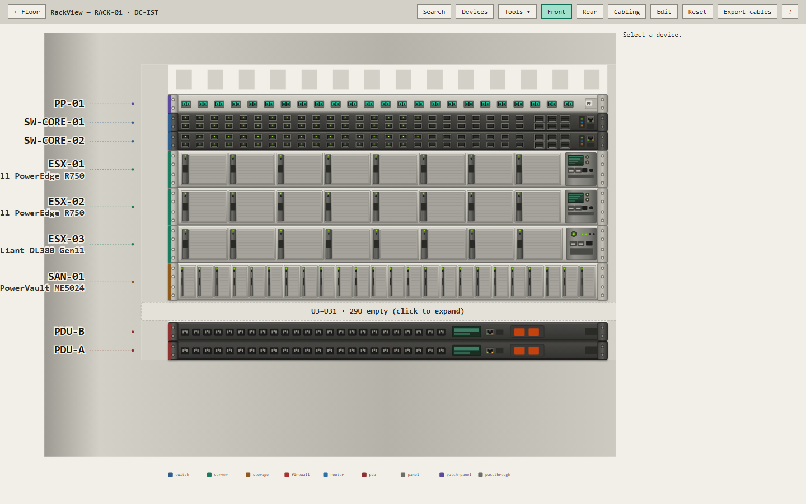Screen dimensions: 806x504
Task: Click the server legend color swatch
Action: (x=209, y=475)
